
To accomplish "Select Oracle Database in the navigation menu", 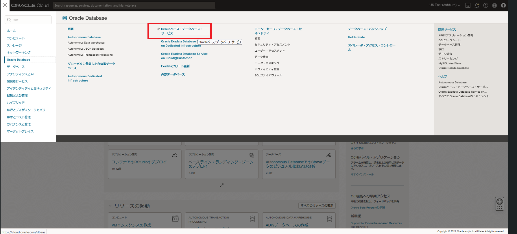I will click(18, 60).
